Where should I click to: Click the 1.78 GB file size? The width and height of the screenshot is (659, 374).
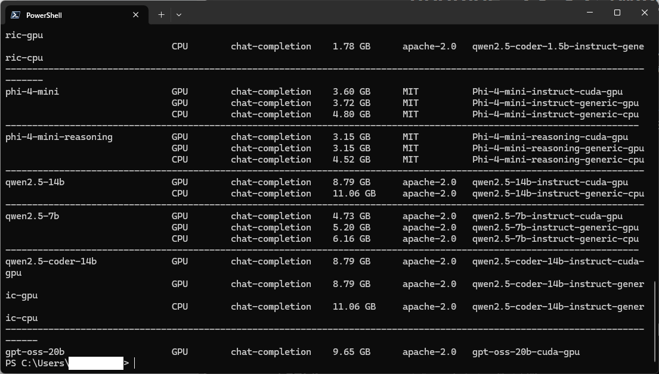coord(351,46)
